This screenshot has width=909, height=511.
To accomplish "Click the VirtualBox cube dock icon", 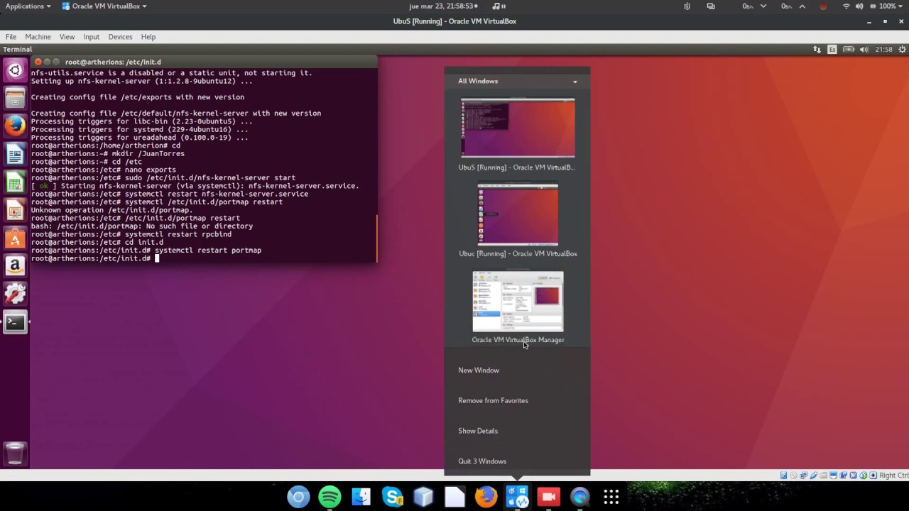I will (424, 497).
